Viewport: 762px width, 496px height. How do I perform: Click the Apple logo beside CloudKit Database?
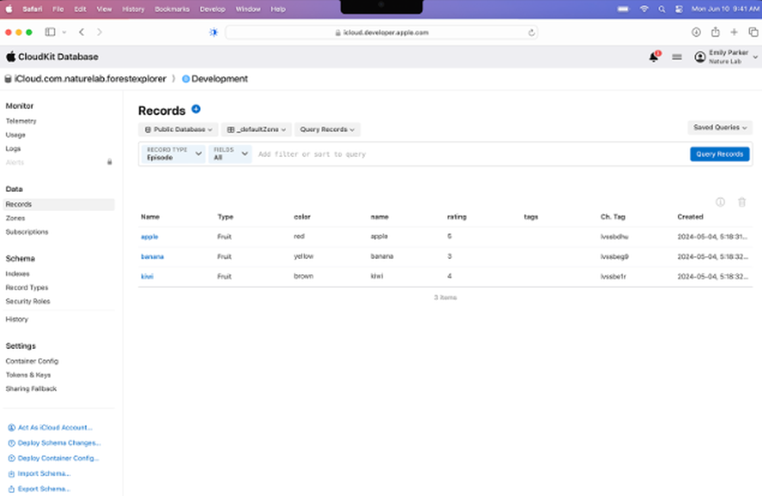pos(11,56)
